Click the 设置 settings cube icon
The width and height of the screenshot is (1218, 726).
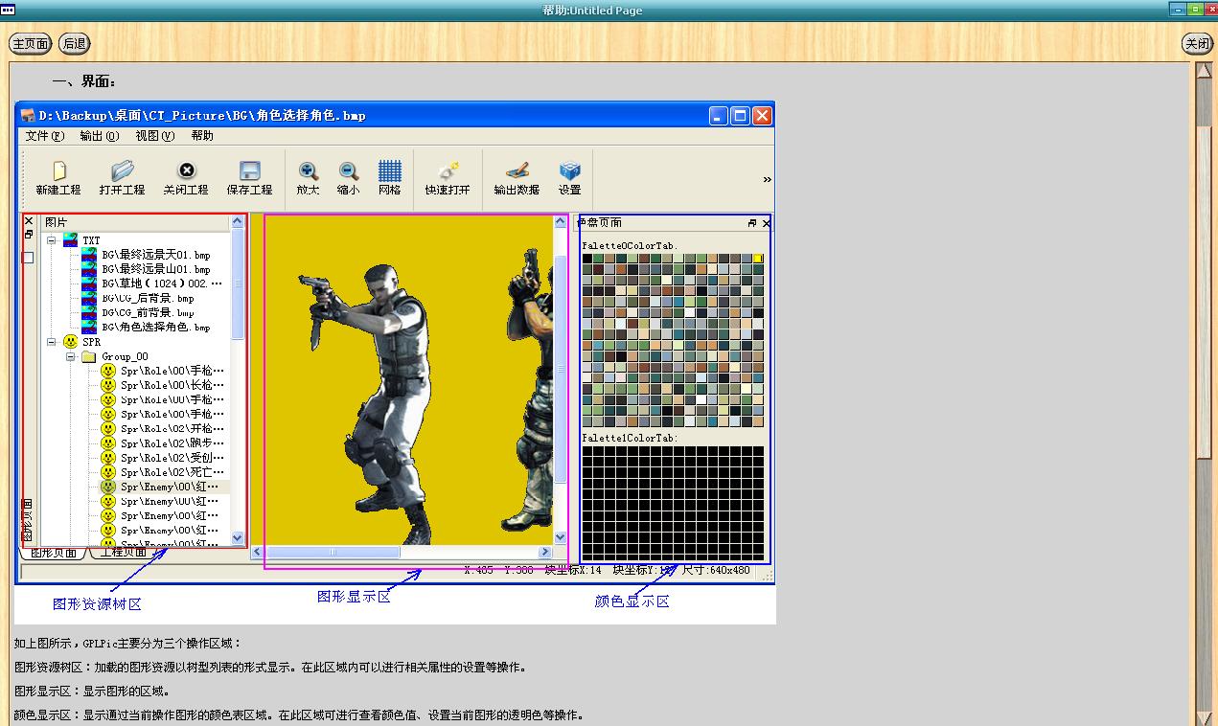click(x=570, y=171)
